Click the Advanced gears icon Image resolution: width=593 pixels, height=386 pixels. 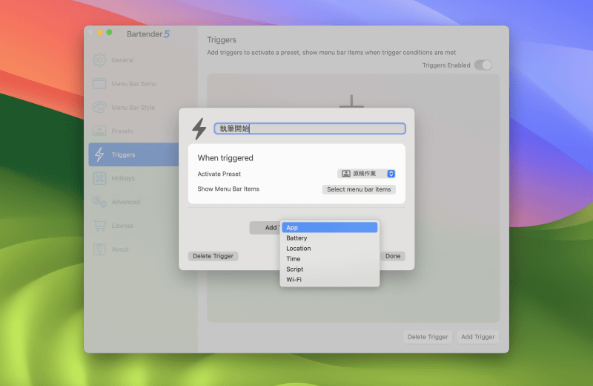tap(99, 202)
